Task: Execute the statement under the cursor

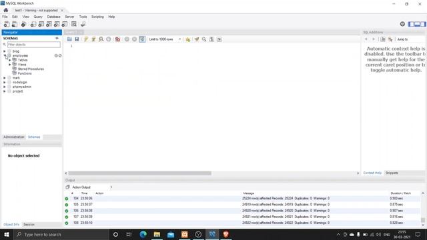Action: (93, 39)
